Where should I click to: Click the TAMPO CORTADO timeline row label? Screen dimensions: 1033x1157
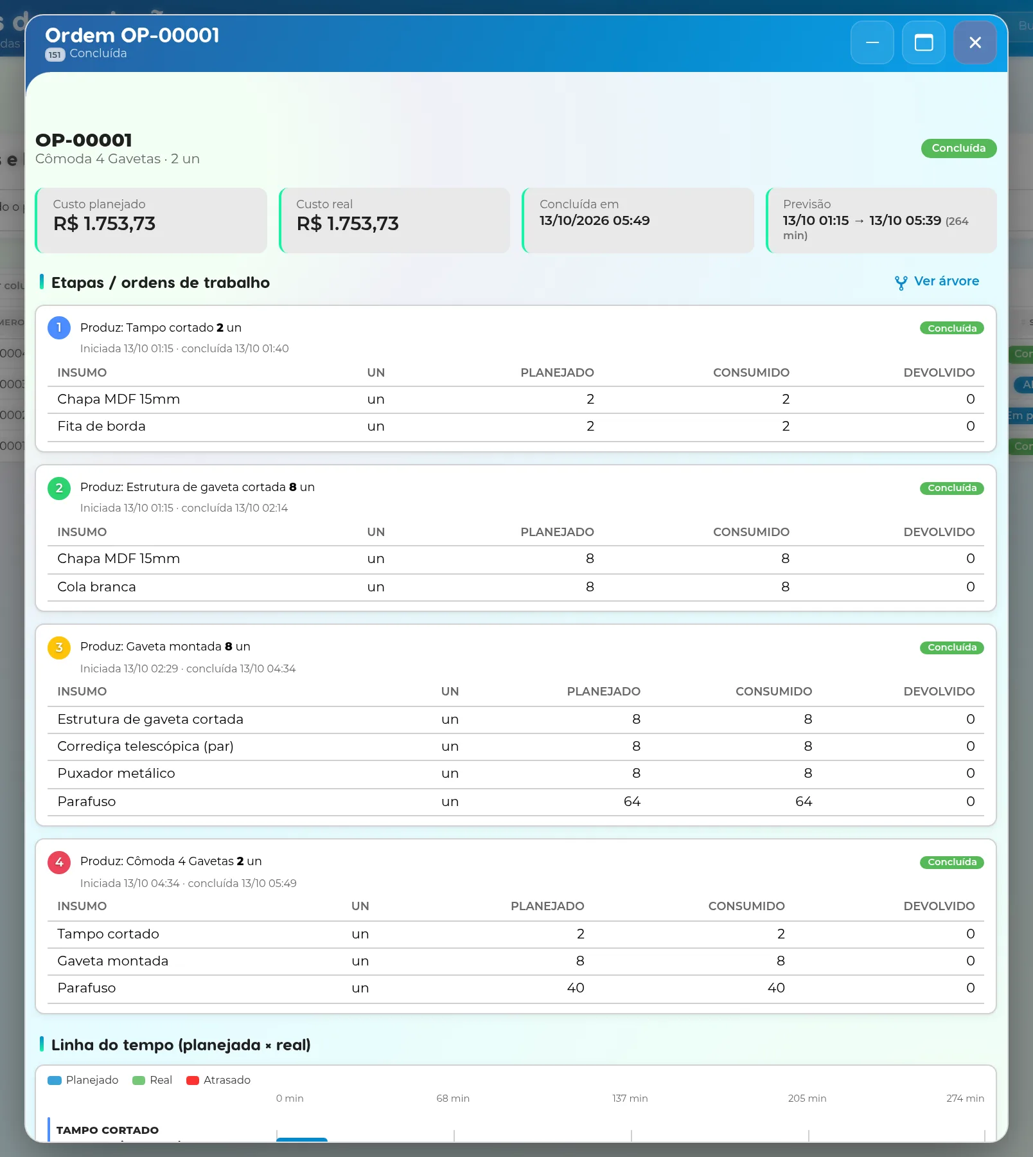(x=107, y=1131)
